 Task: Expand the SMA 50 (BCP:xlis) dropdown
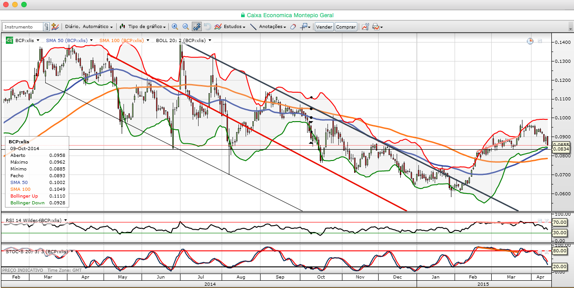click(91, 40)
